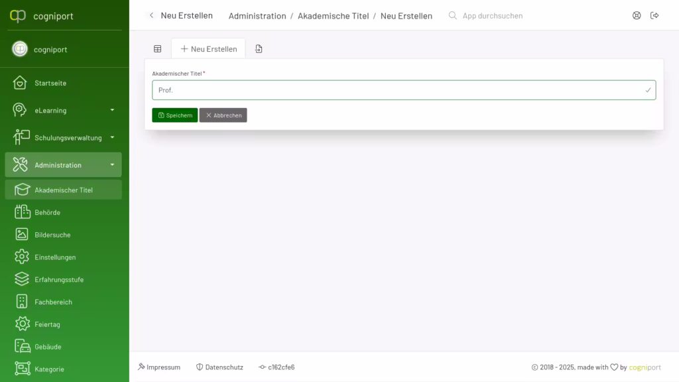Select Akademischer Titel sidebar item
This screenshot has height=382, width=679.
63,190
